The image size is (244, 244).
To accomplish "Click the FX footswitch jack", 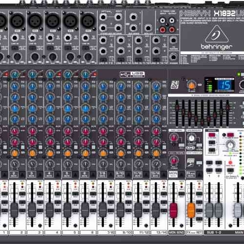I will point(173,40).
